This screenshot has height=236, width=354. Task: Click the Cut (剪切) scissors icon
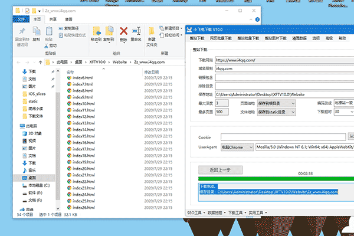tap(46, 46)
